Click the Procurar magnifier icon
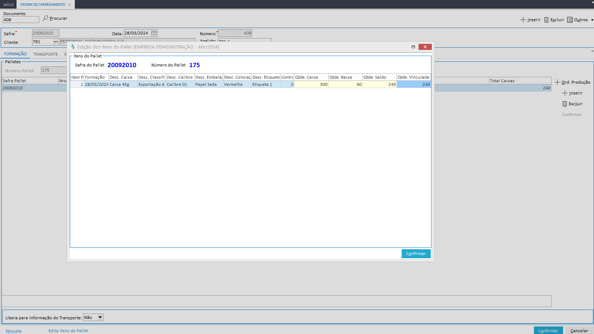This screenshot has height=334, width=594. pos(45,18)
